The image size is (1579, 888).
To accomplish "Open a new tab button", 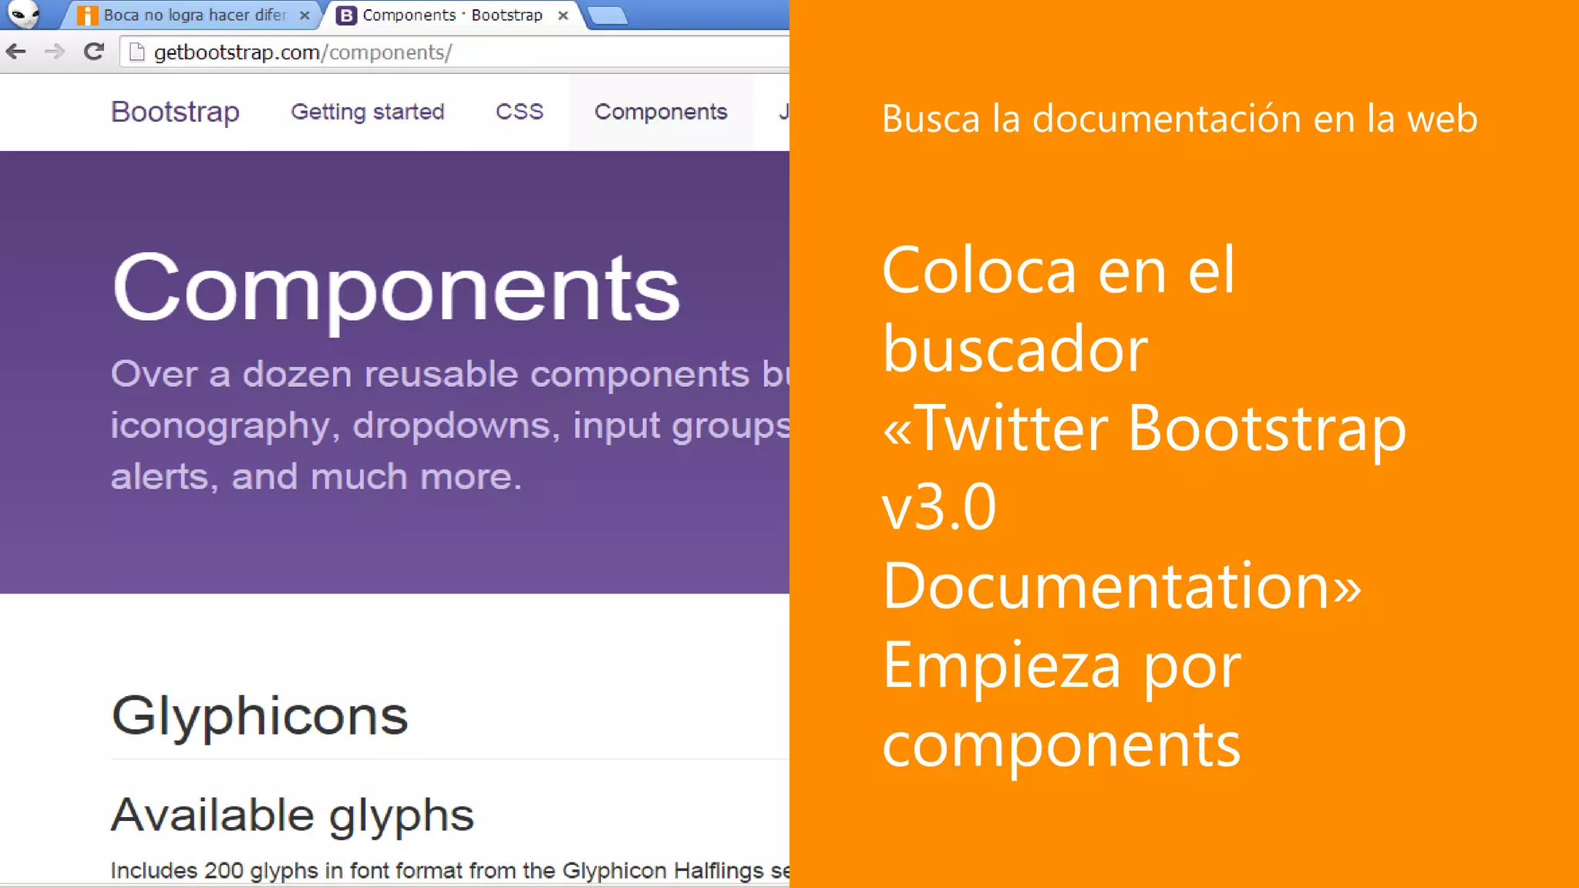I will point(608,15).
